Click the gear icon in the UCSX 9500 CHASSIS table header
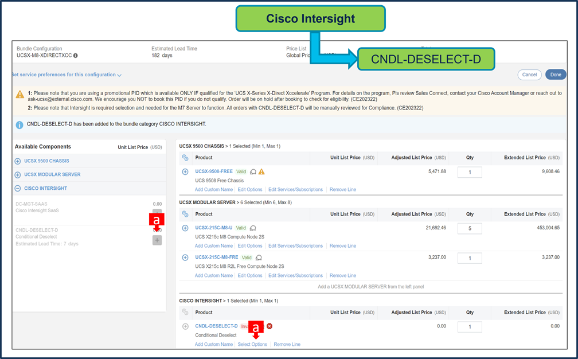 pyautogui.click(x=185, y=158)
